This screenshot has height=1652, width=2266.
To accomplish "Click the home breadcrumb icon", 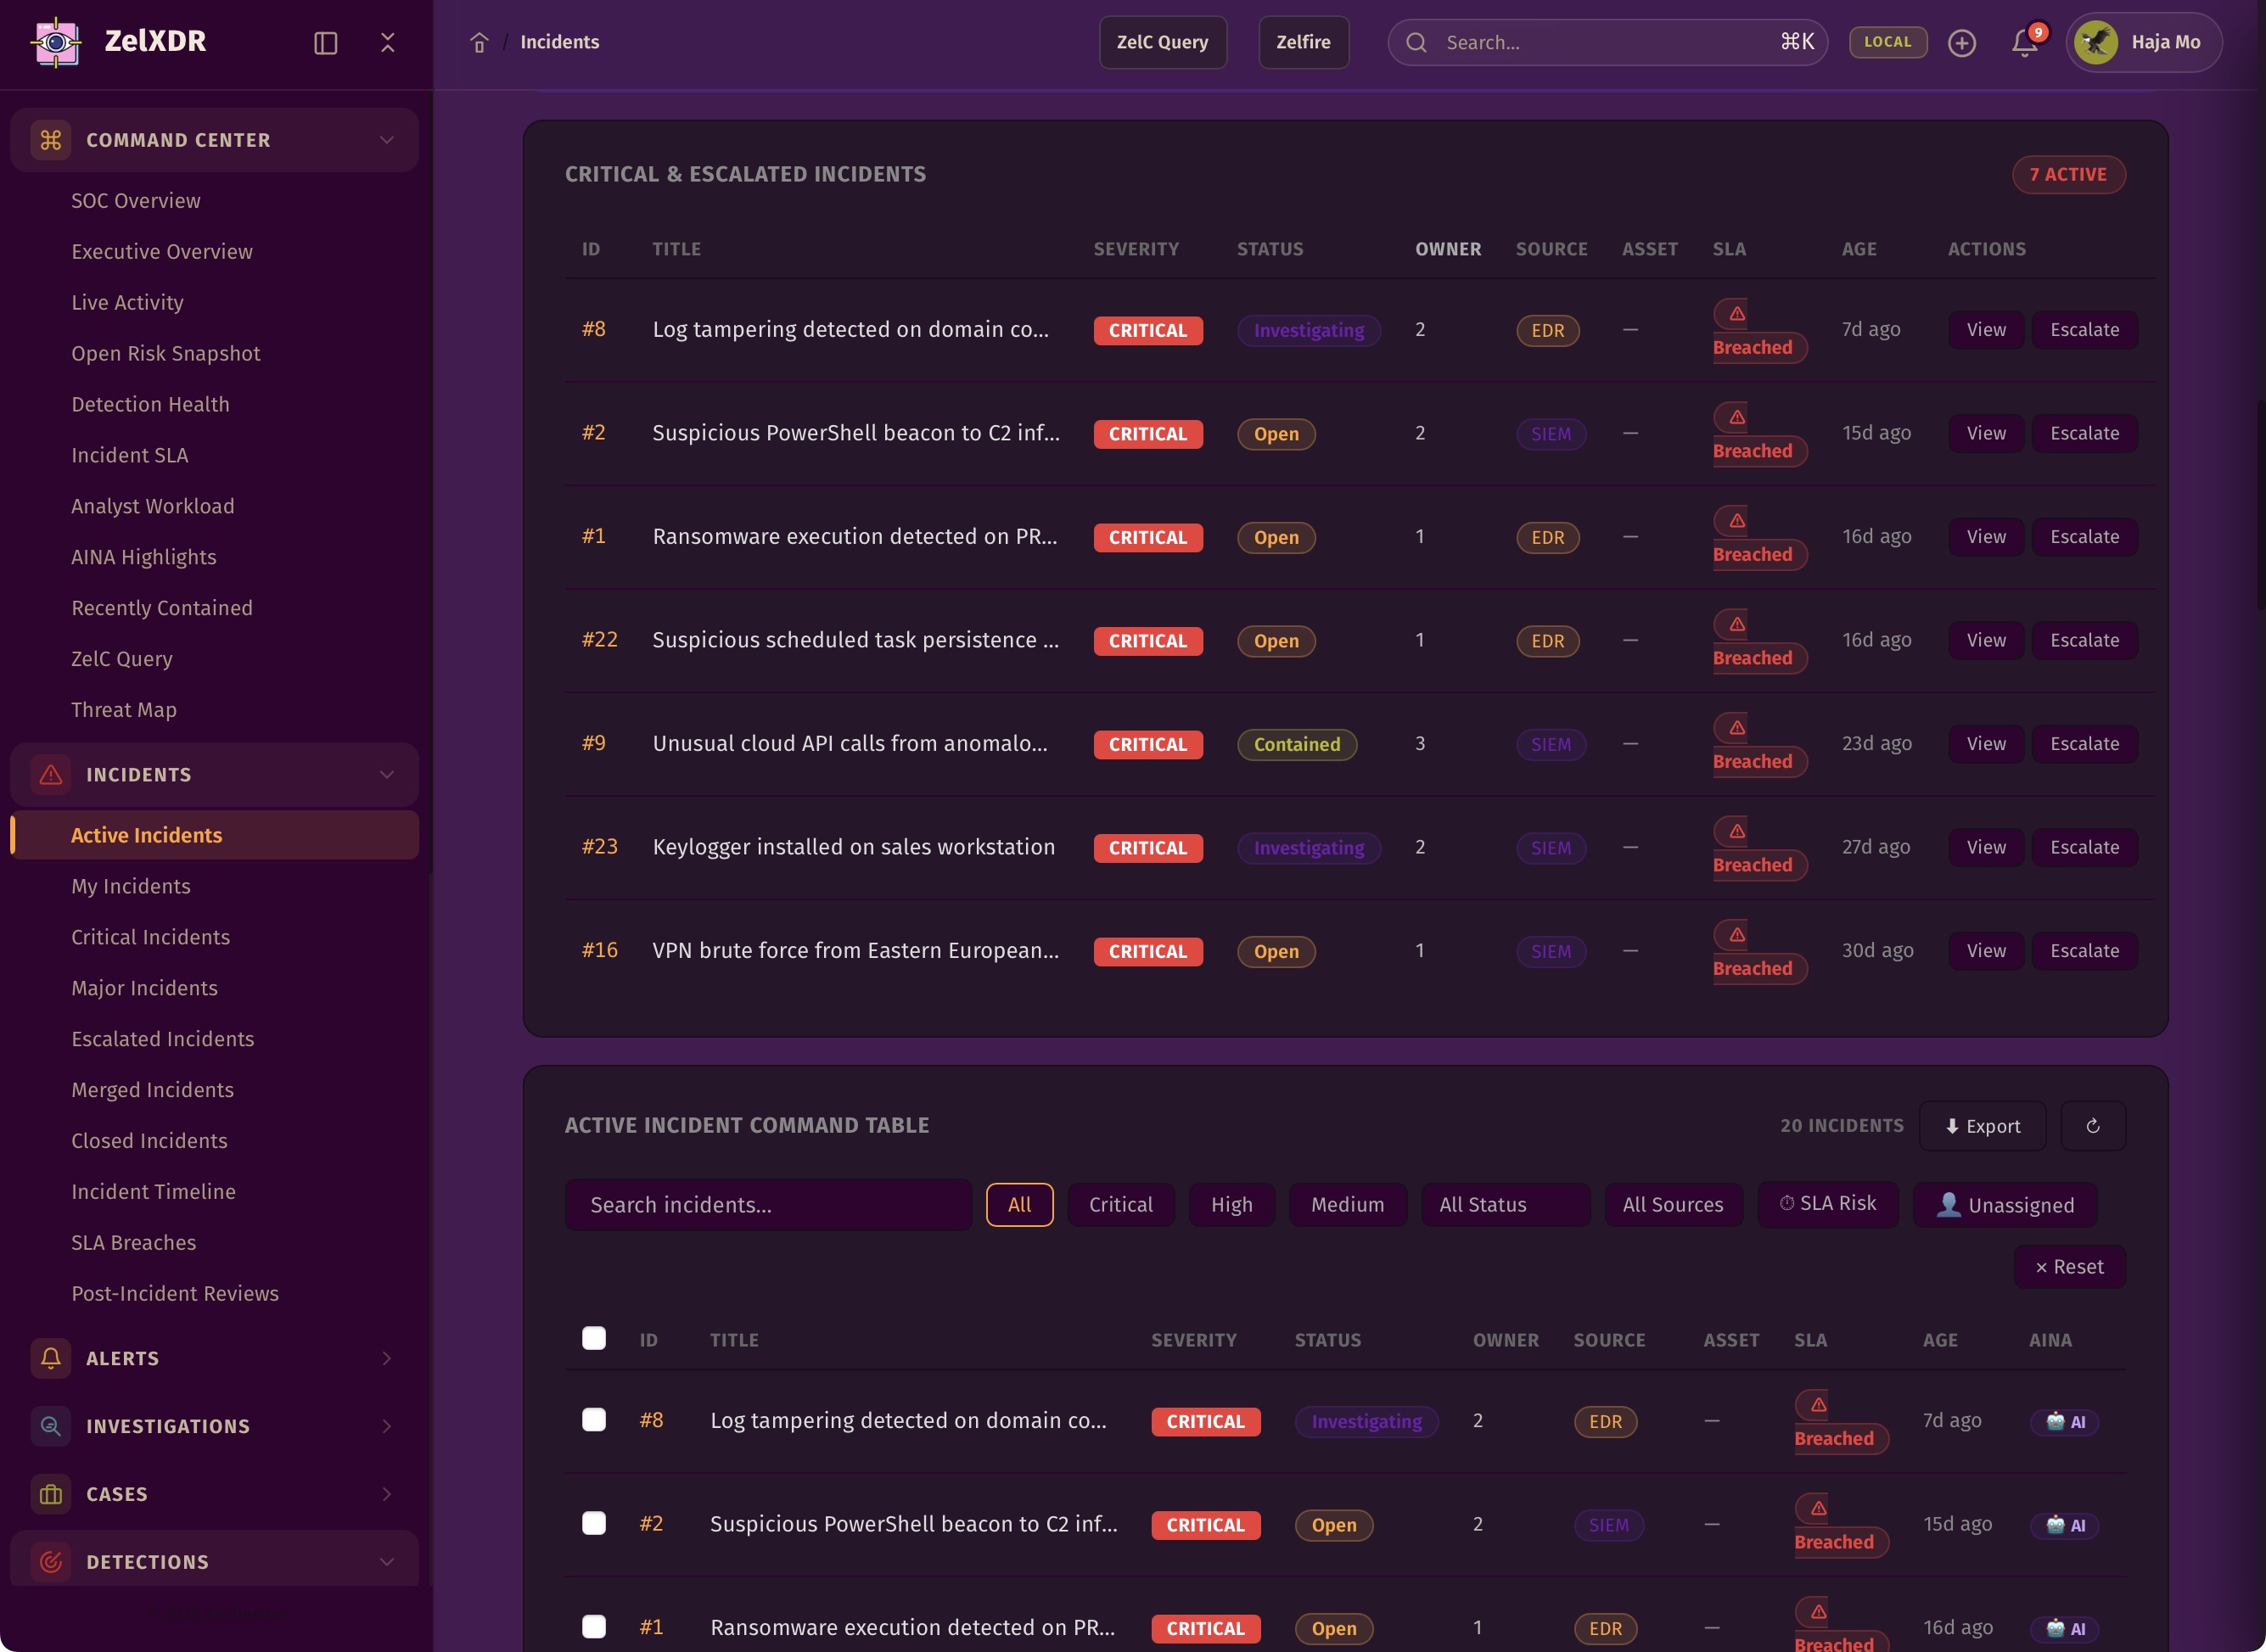I will tap(479, 43).
